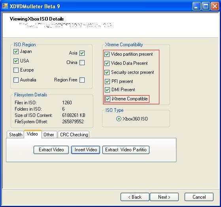This screenshot has width=221, height=207.
Task: Click the Xtreme Compatibility group label
Action: [x=124, y=45]
